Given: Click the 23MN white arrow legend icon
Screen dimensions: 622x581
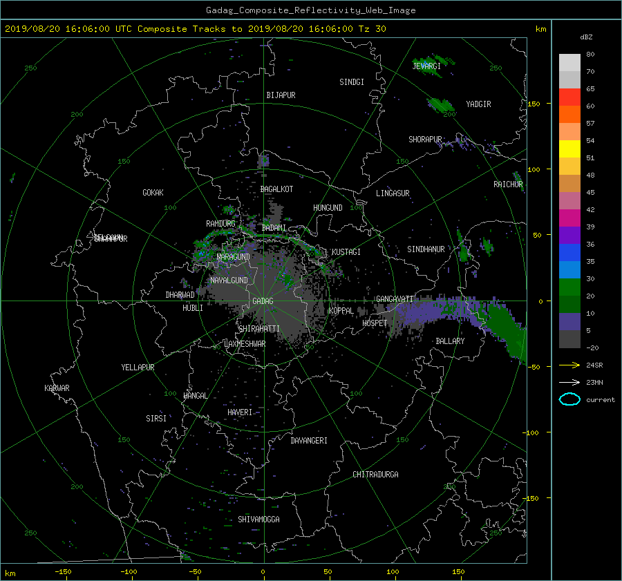Looking at the screenshot, I should point(569,382).
